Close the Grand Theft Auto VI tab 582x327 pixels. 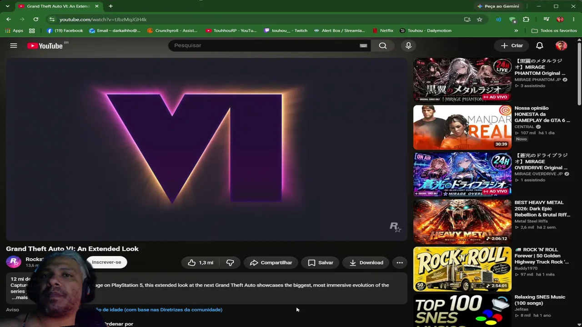pyautogui.click(x=96, y=6)
